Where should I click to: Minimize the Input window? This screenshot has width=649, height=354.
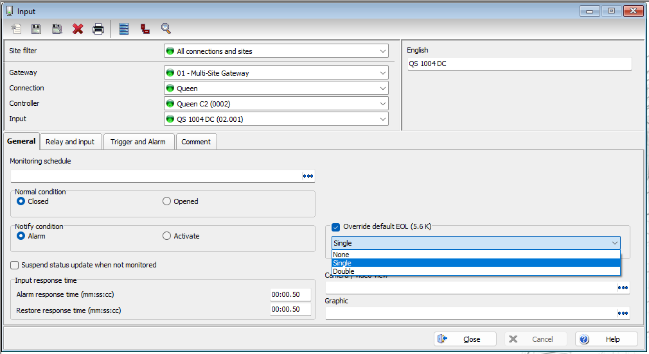point(589,11)
